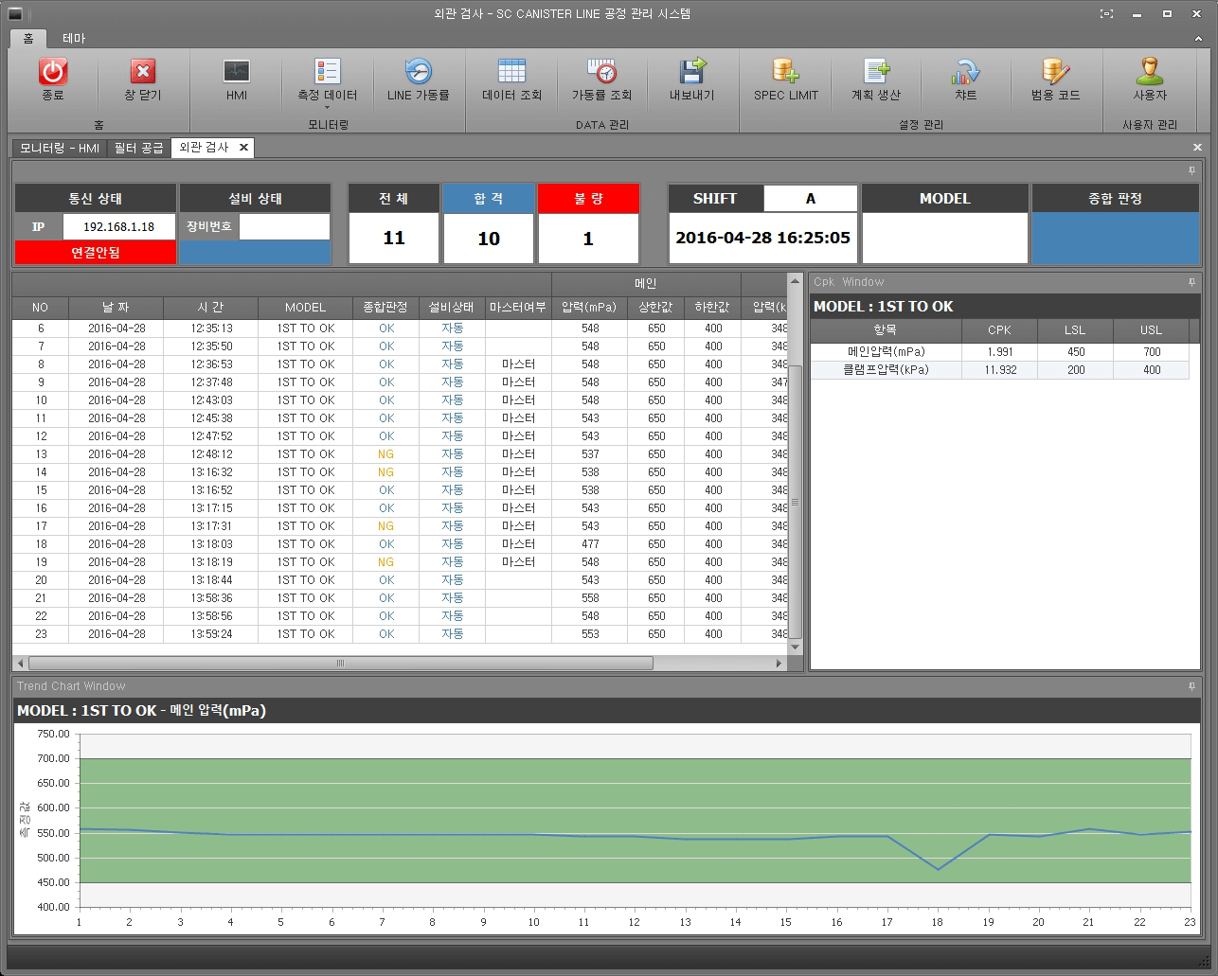1218x976 pixels.
Task: Open the SPEC LIMIT settings icon
Action: [785, 73]
